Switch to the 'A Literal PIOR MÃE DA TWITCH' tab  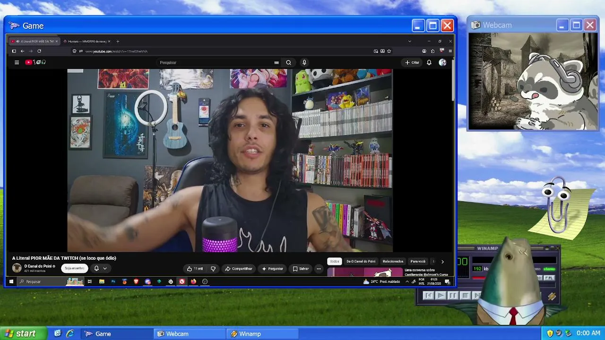click(x=35, y=41)
